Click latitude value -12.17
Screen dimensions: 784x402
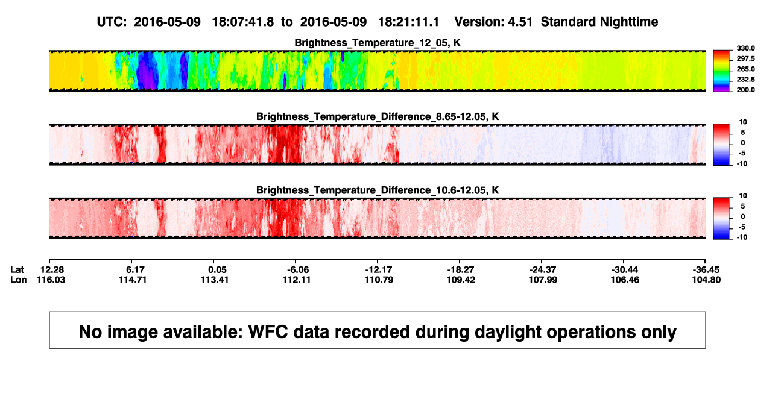pyautogui.click(x=379, y=269)
